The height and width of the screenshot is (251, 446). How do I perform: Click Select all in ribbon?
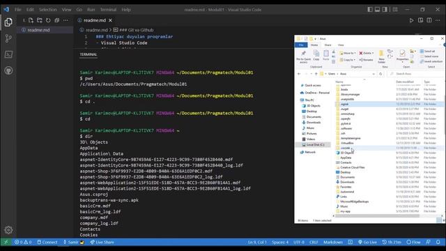(427, 51)
